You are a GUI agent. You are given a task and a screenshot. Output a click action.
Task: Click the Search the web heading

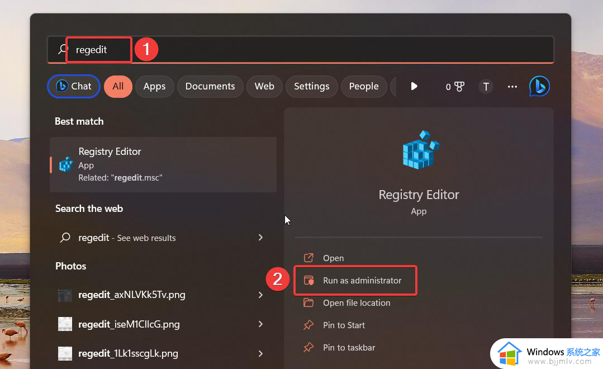(89, 209)
